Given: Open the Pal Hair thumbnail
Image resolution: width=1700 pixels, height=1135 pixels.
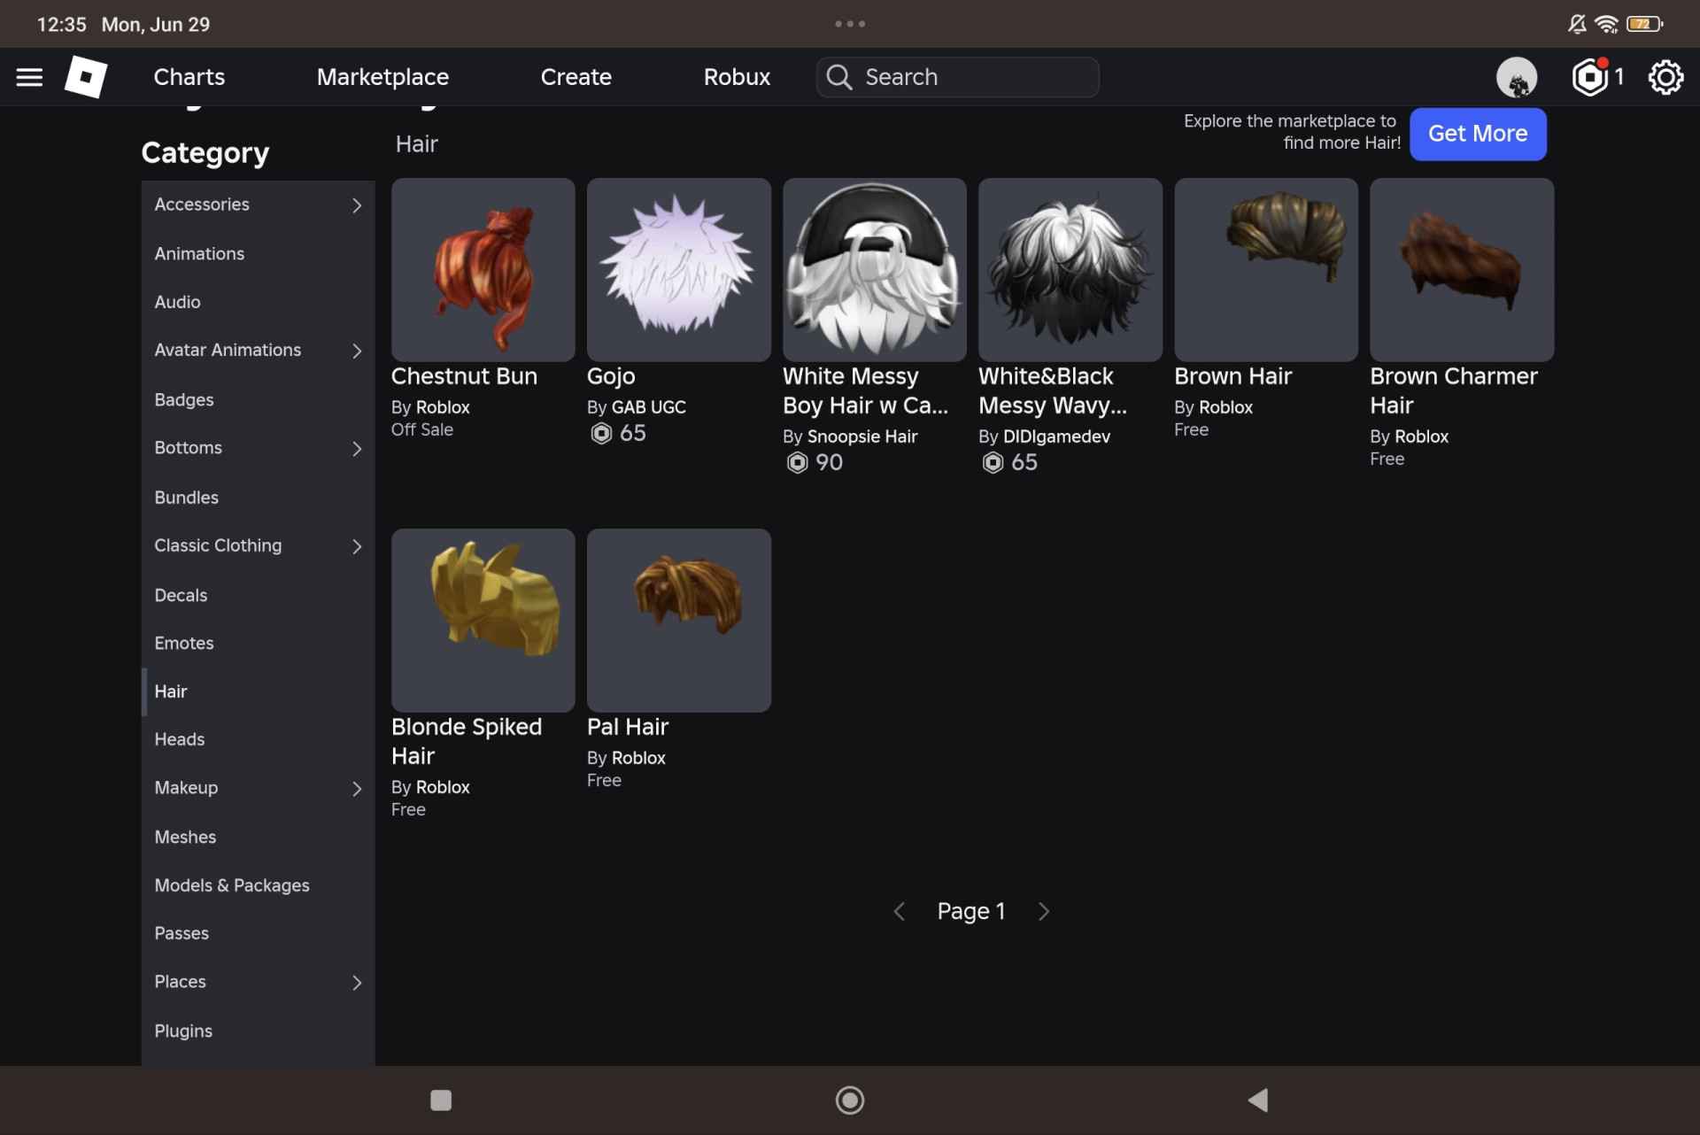Looking at the screenshot, I should tap(679, 620).
